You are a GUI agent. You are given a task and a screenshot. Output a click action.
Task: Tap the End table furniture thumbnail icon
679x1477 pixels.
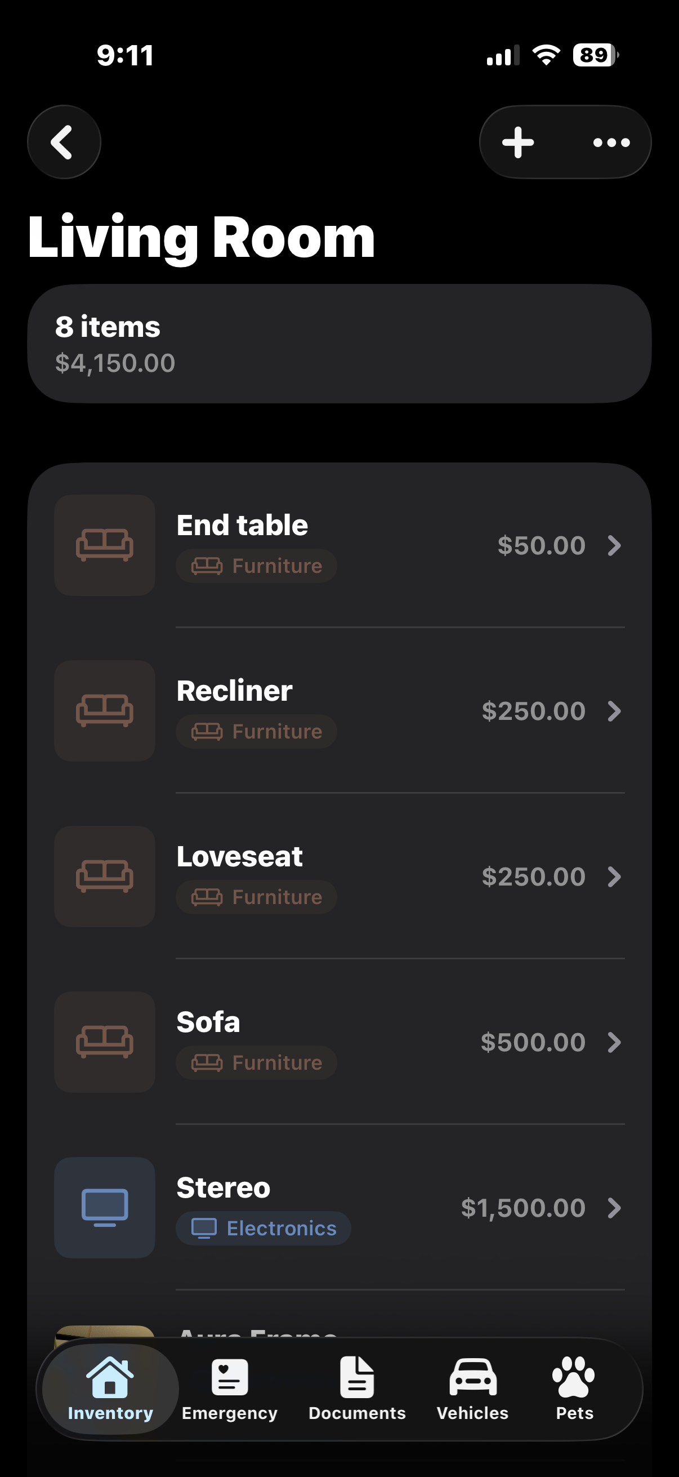[x=105, y=545]
